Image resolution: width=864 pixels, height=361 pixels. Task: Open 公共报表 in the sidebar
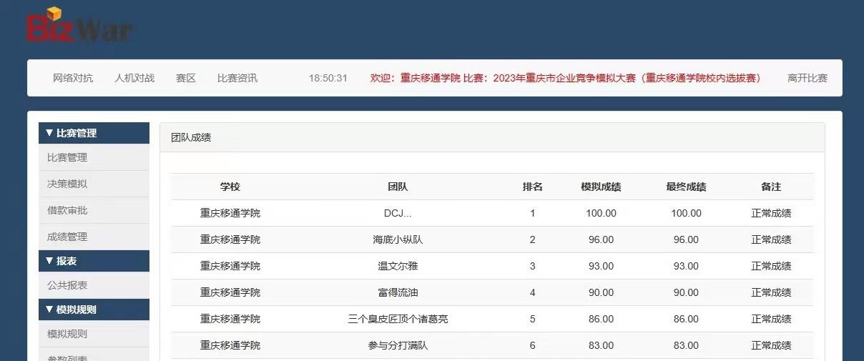point(67,285)
